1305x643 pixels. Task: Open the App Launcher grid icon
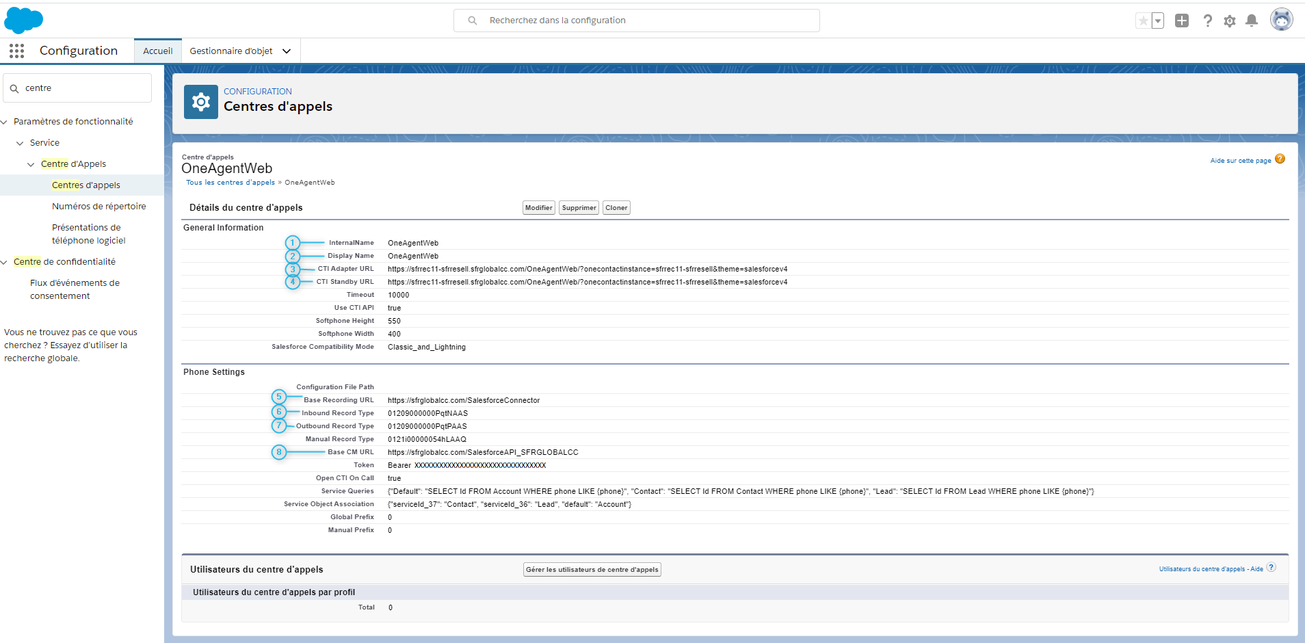point(17,51)
